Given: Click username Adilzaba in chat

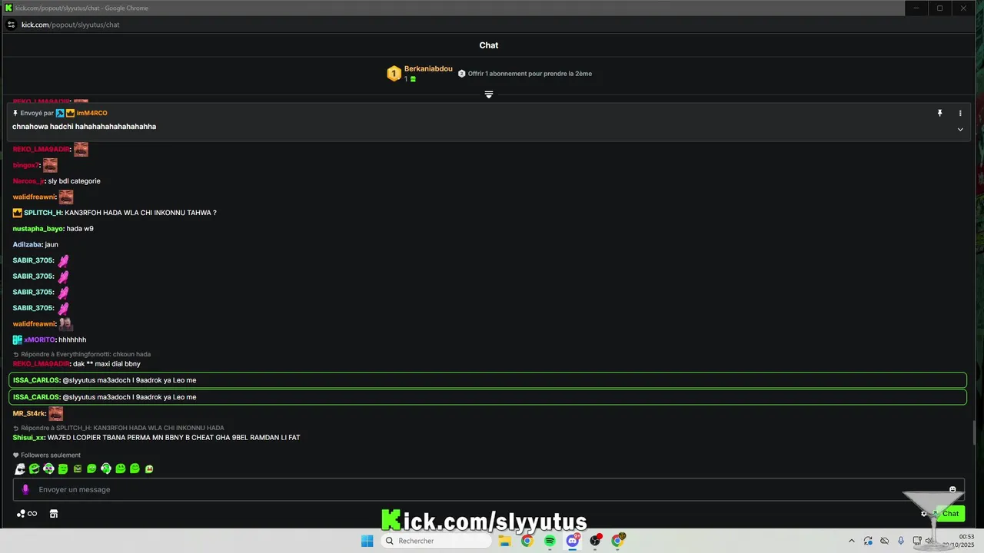Looking at the screenshot, I should pyautogui.click(x=27, y=244).
